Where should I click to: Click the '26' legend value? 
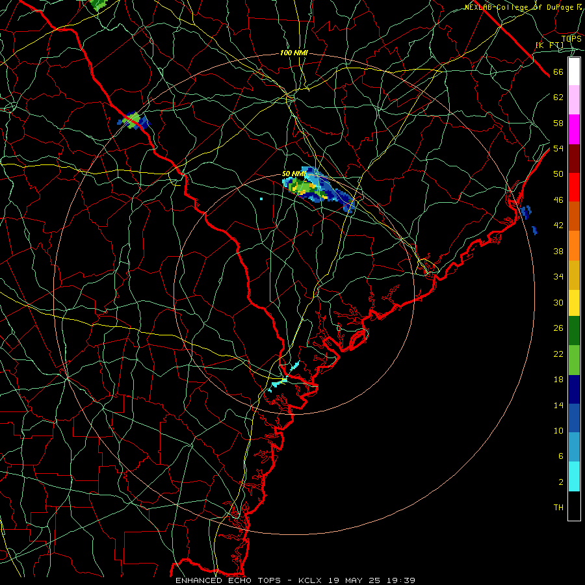[558, 328]
